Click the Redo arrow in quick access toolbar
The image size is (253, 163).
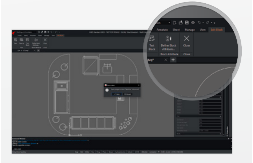[x=207, y=23]
